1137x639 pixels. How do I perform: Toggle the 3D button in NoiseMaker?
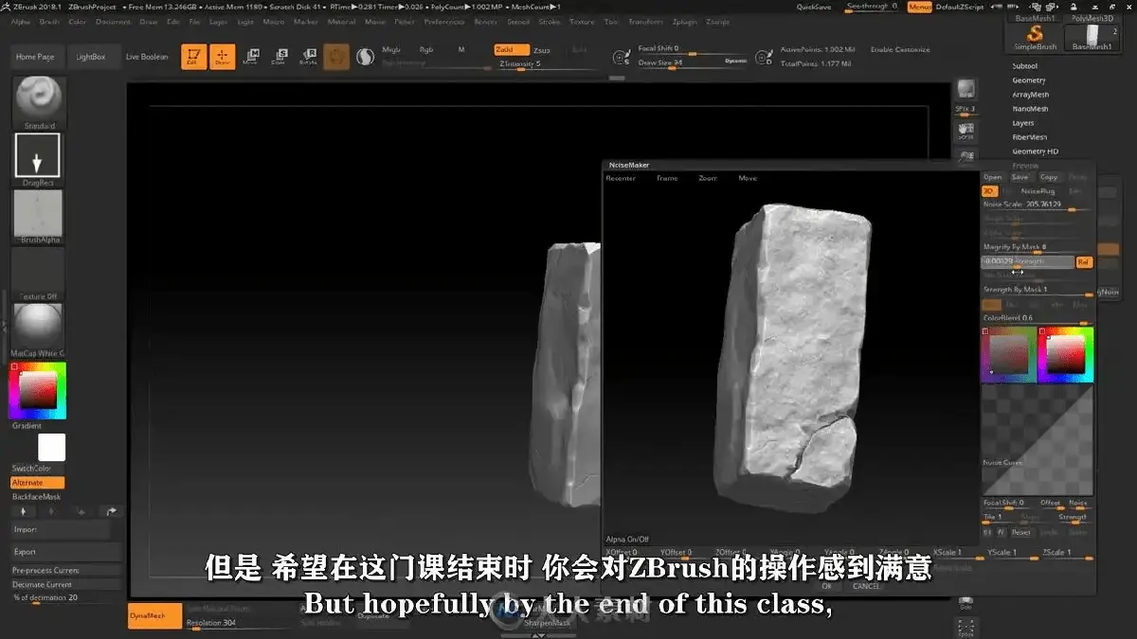[990, 191]
